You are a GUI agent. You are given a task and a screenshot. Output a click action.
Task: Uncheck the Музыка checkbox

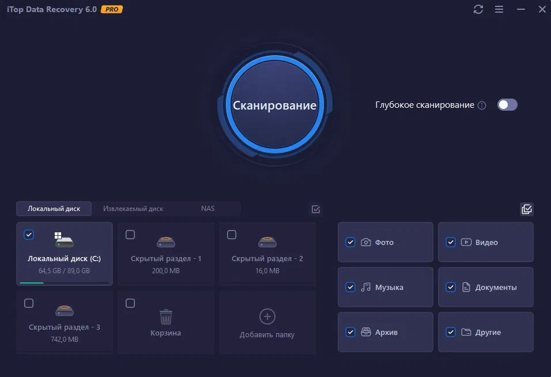pos(350,288)
